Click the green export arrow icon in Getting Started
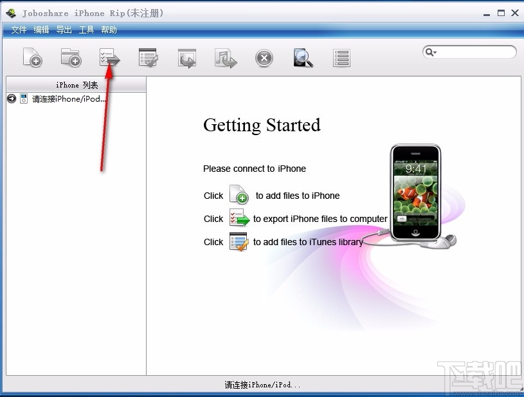The width and height of the screenshot is (524, 397). tap(239, 218)
